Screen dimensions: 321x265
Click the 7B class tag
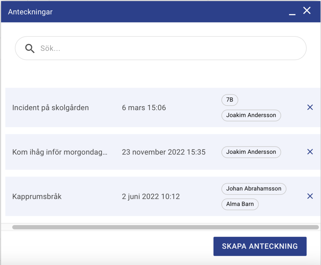coord(230,100)
